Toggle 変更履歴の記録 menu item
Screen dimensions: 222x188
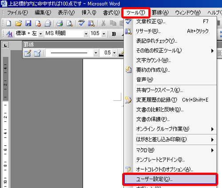(170, 100)
